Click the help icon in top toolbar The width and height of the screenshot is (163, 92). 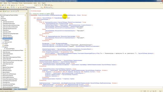pyautogui.click(x=51, y=5)
